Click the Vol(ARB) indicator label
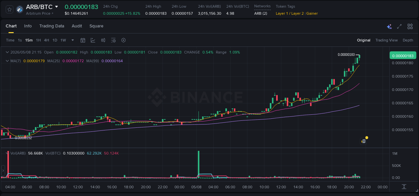Viewport: 419px width, 196px height. pyautogui.click(x=18, y=153)
